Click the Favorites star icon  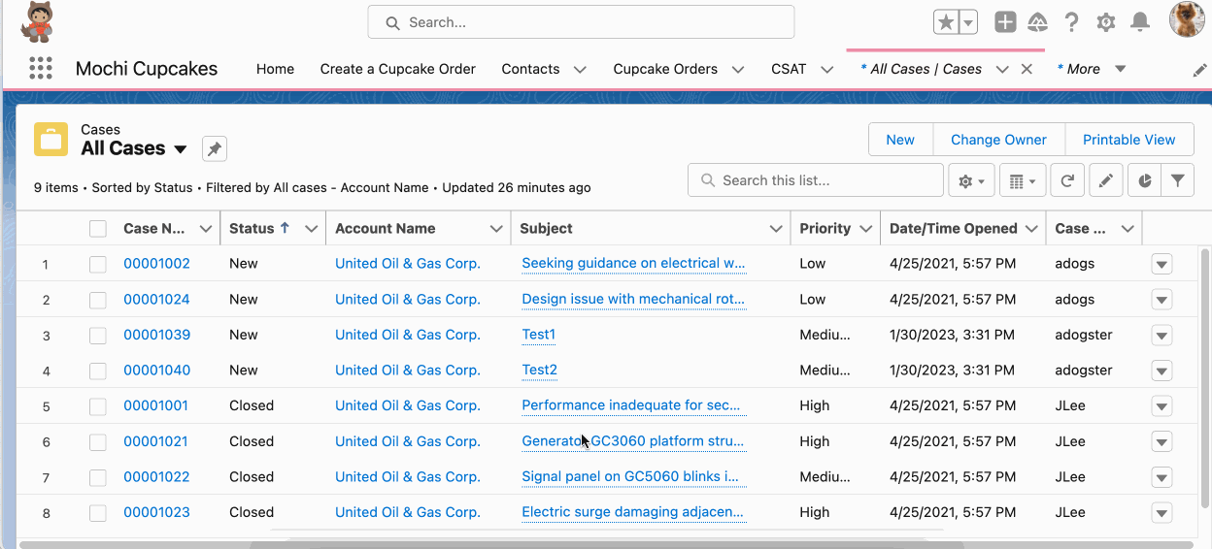click(x=945, y=22)
